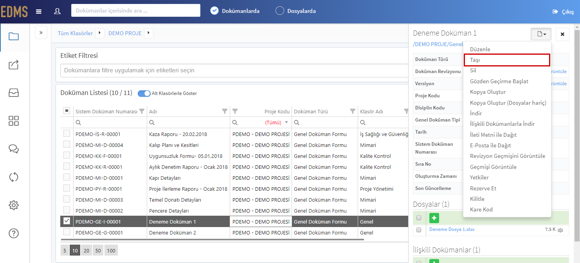Set page size to 5
The image size is (580, 263).
(65, 250)
